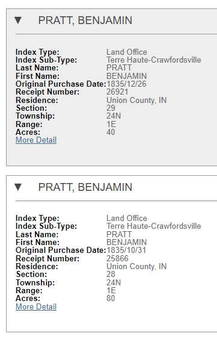Collapse the record purchased 1835/10/31 using its triangle
The width and height of the screenshot is (217, 348).
tap(18, 187)
